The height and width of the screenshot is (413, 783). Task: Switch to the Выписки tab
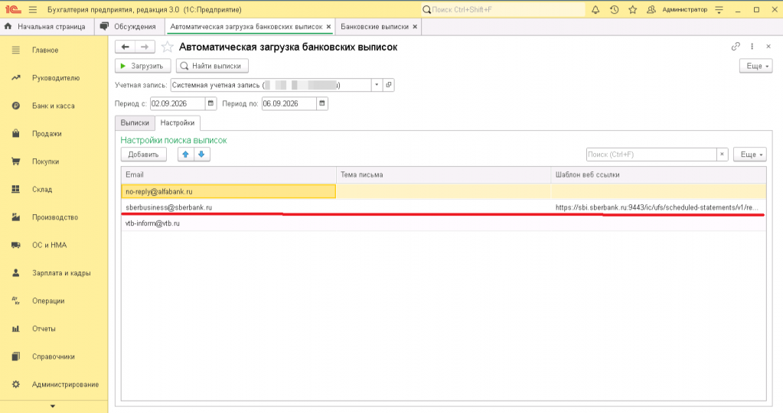pyautogui.click(x=135, y=122)
